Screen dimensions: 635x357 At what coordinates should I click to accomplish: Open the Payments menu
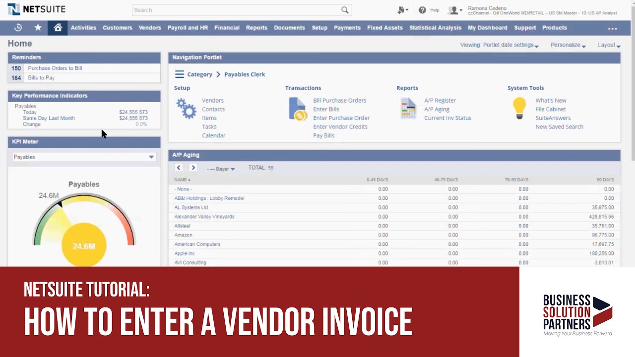pos(347,28)
